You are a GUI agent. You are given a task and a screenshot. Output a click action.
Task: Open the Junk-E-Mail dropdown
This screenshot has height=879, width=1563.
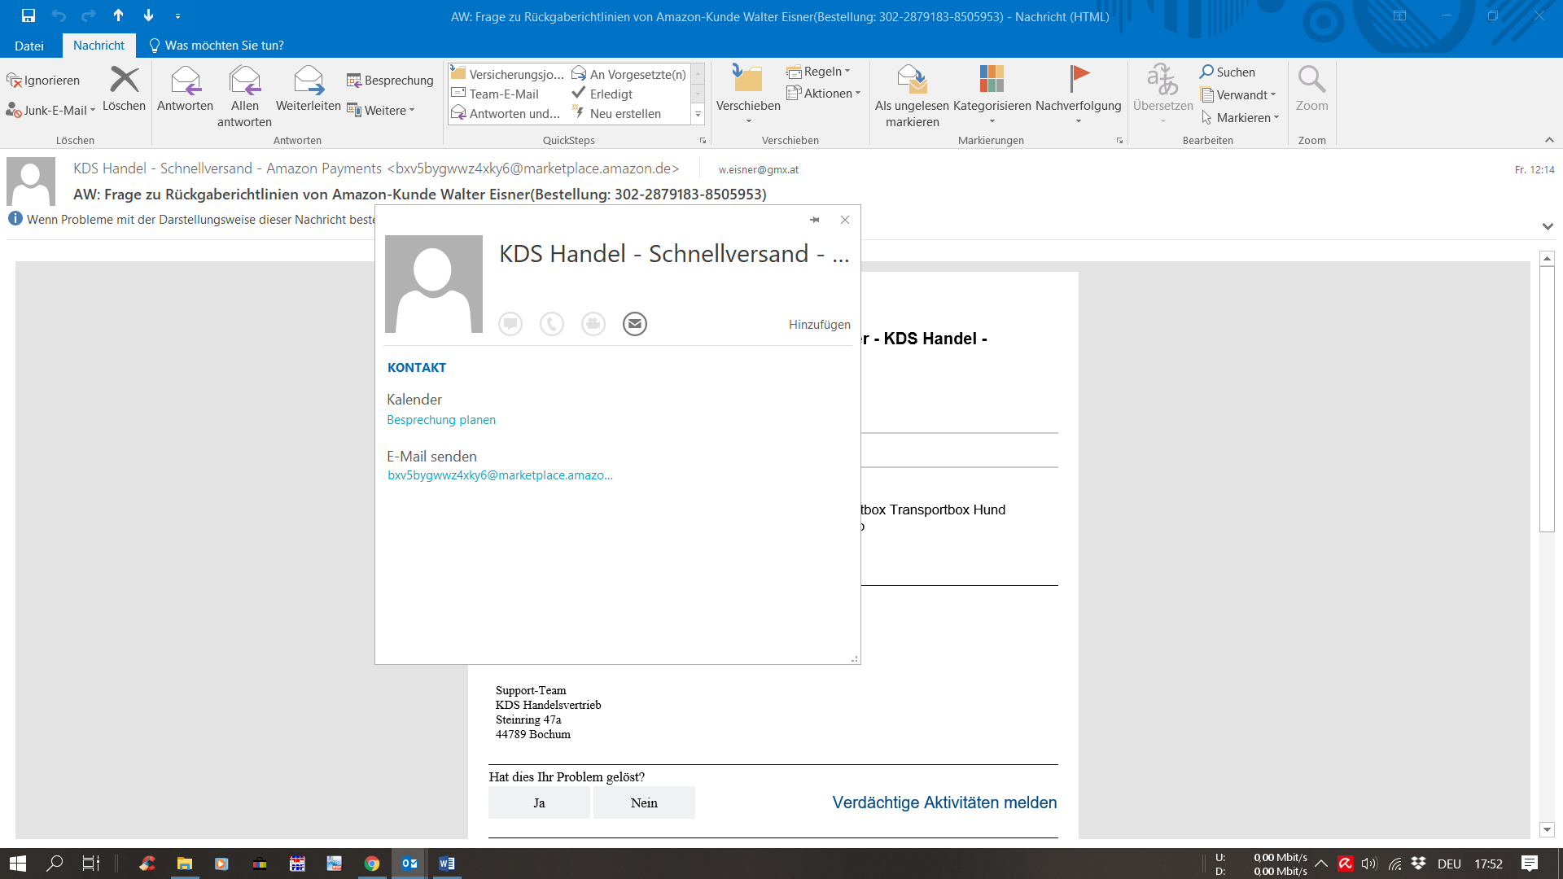click(50, 110)
